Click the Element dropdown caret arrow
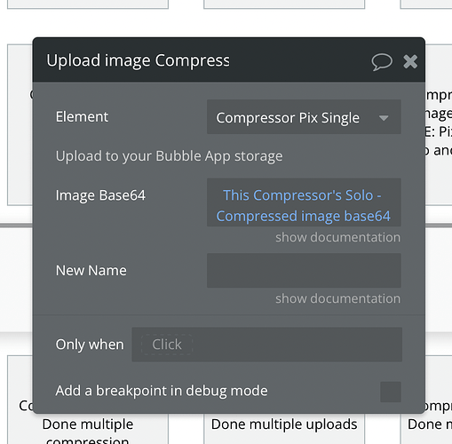452x444 pixels. (384, 118)
